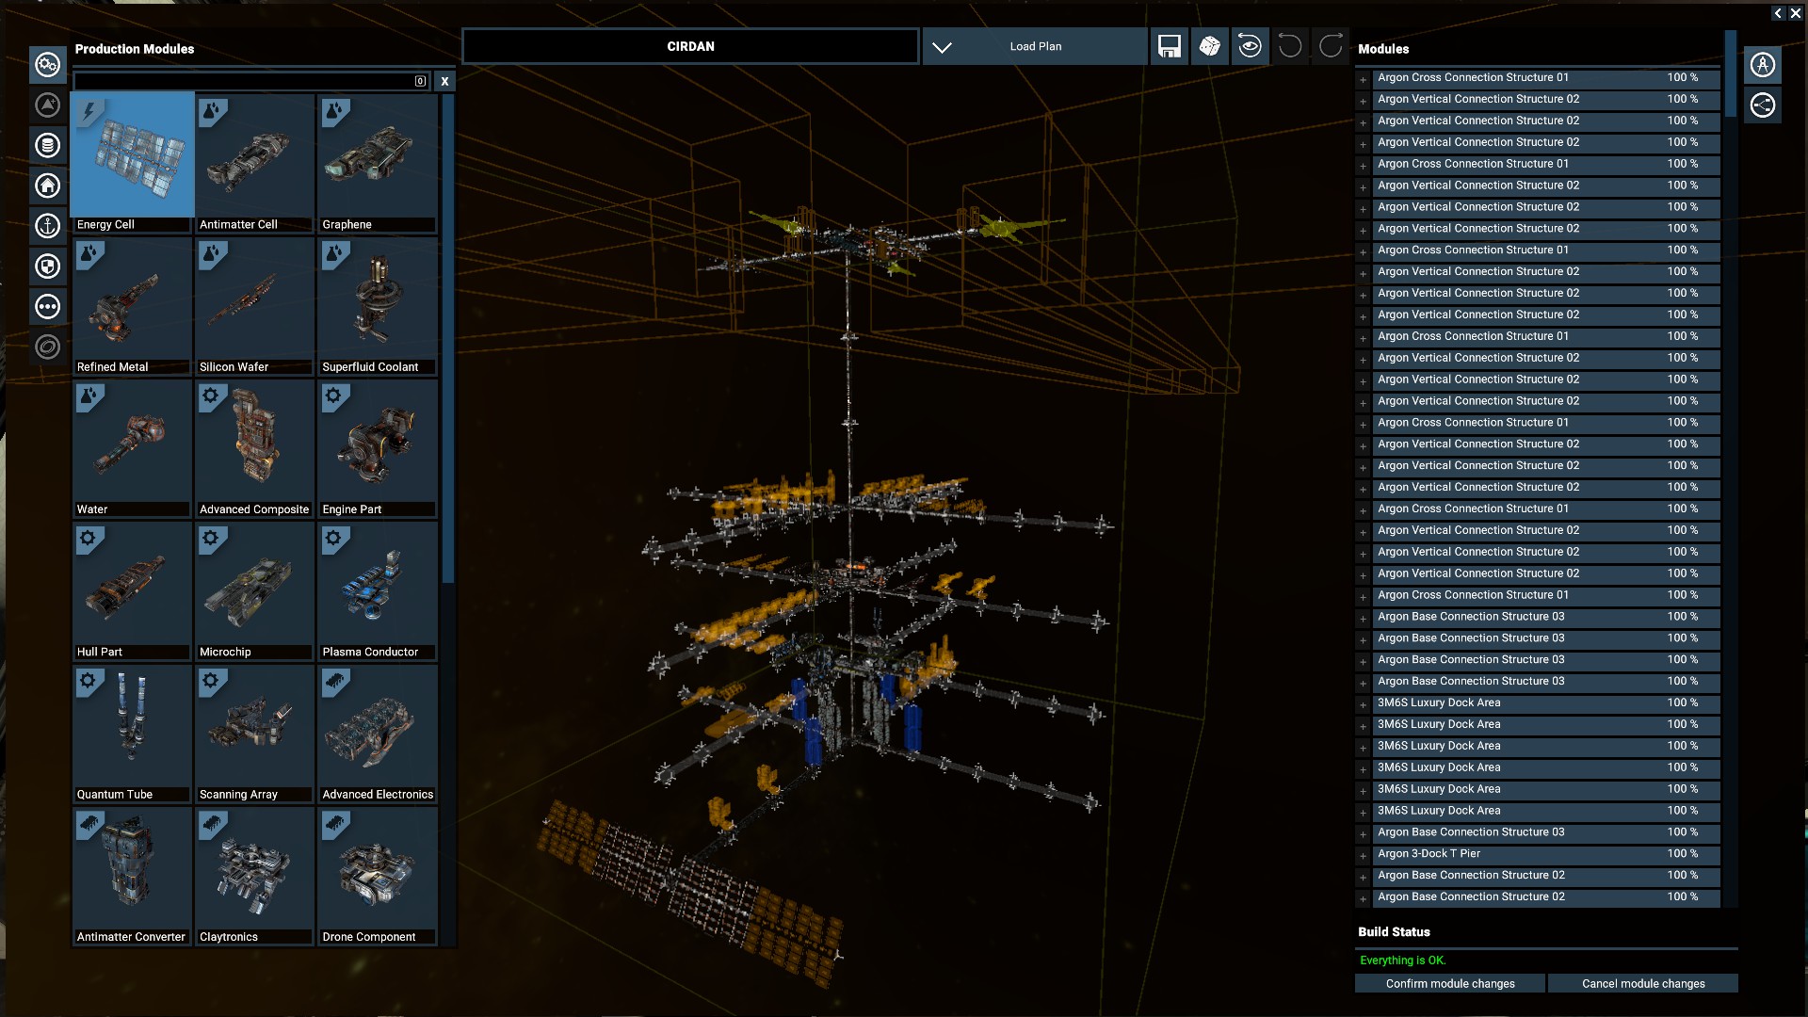Click the undo arrow icon

point(1290,46)
